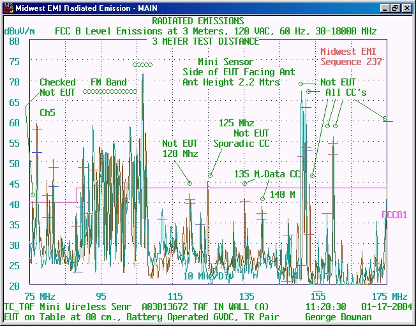Click the 'Midwest EMI Sequence 237' red text

pos(351,57)
